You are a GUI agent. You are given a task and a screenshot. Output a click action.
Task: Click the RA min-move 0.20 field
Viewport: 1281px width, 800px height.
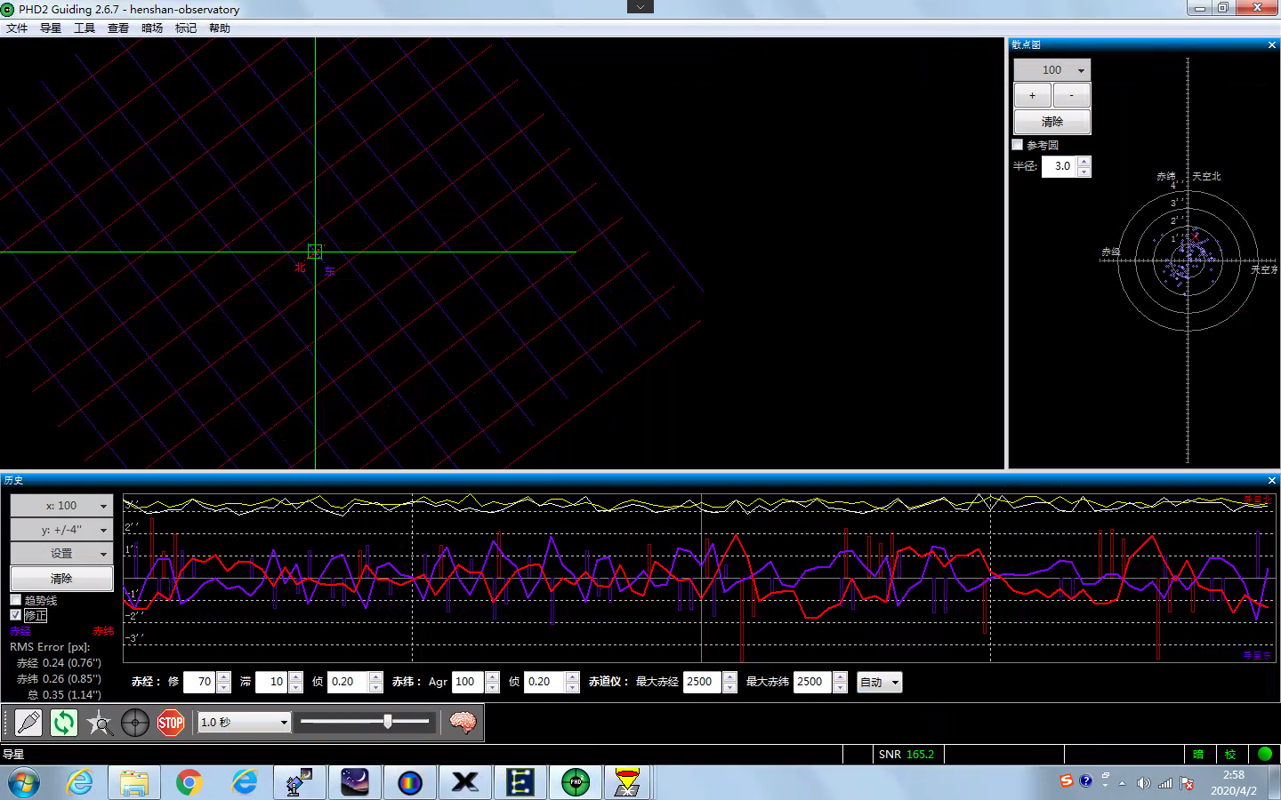click(348, 682)
